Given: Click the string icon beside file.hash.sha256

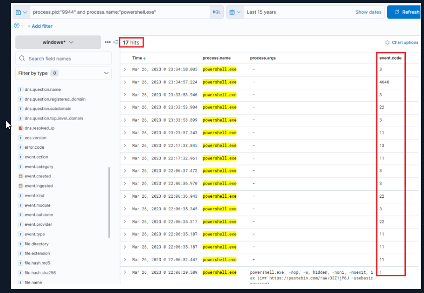Looking at the screenshot, I should [x=20, y=273].
